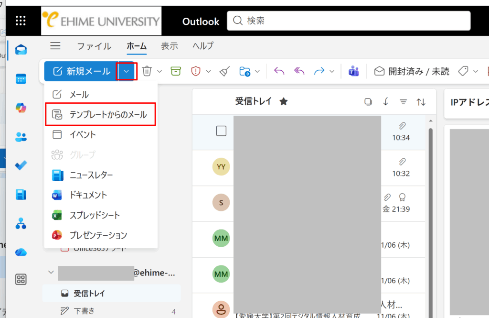Open Calendar from the left sidebar

click(x=21, y=79)
